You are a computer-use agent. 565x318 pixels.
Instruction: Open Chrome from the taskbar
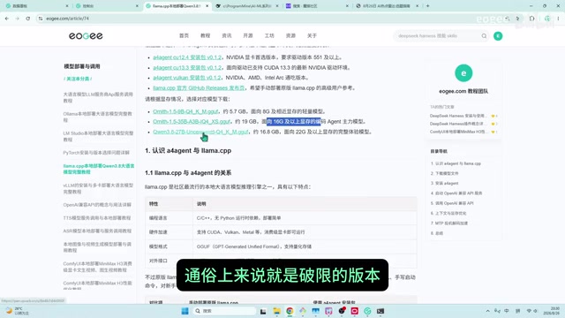pos(290,311)
